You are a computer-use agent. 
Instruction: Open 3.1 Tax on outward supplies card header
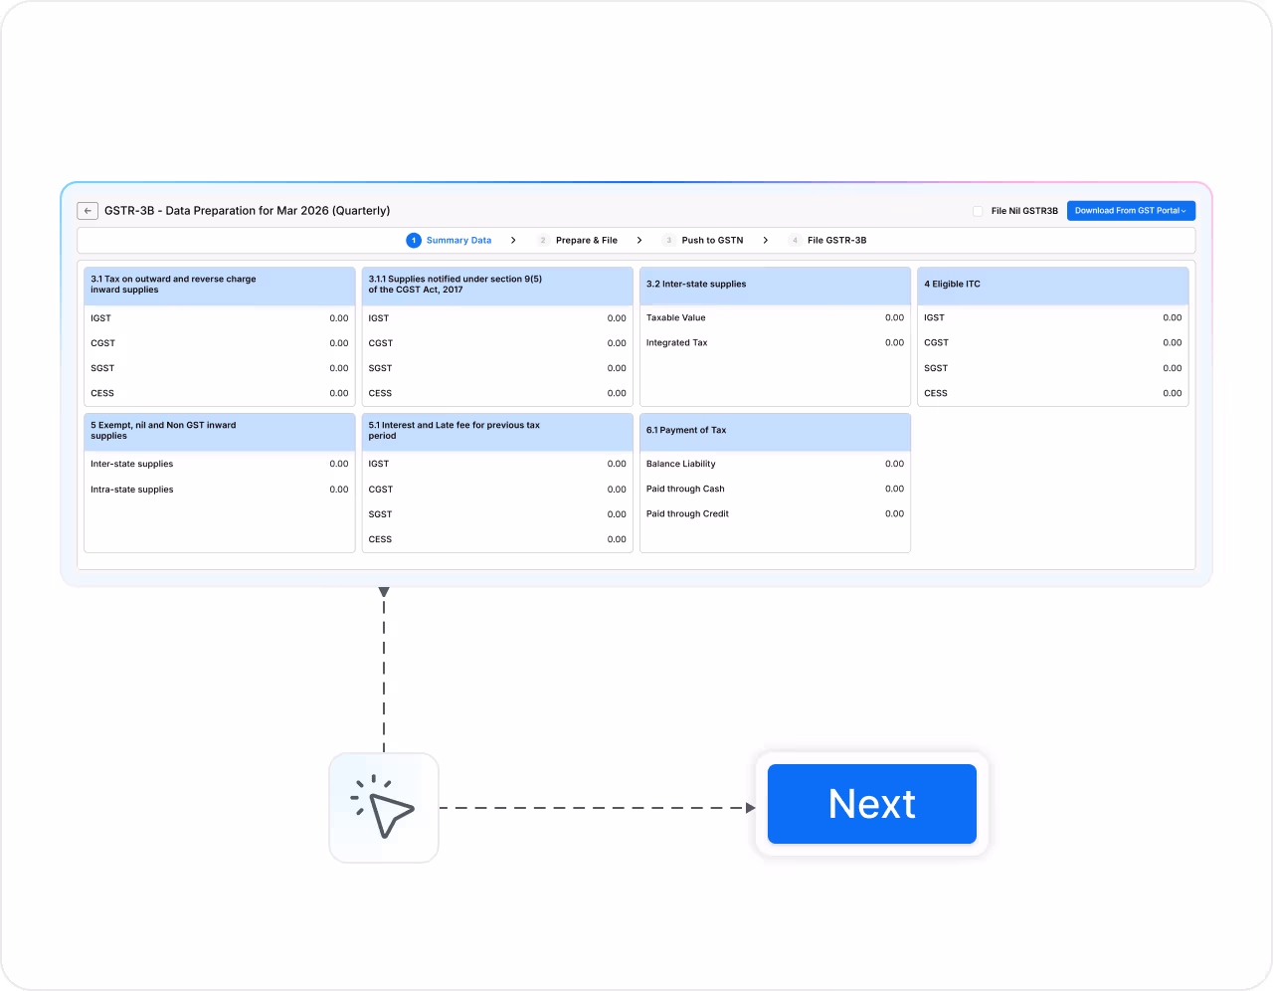tap(220, 286)
